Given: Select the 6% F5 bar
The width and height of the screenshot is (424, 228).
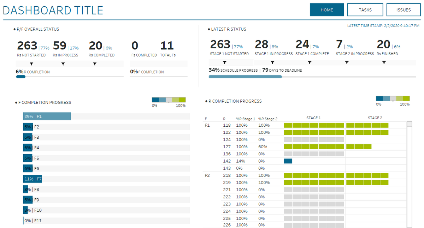Looking at the screenshot, I should click(28, 158).
